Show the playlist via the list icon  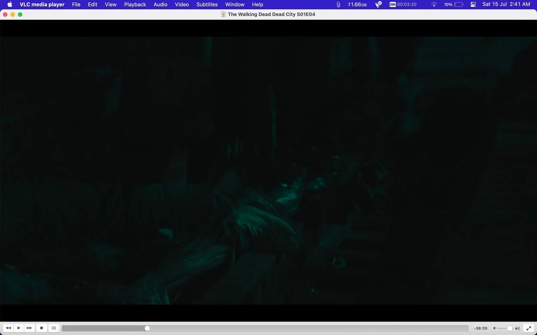[53, 328]
